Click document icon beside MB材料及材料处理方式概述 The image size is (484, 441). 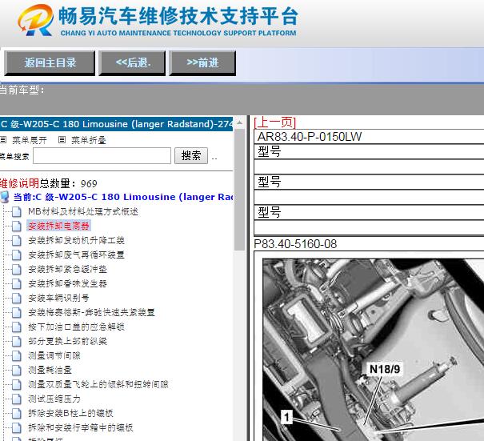(16, 211)
